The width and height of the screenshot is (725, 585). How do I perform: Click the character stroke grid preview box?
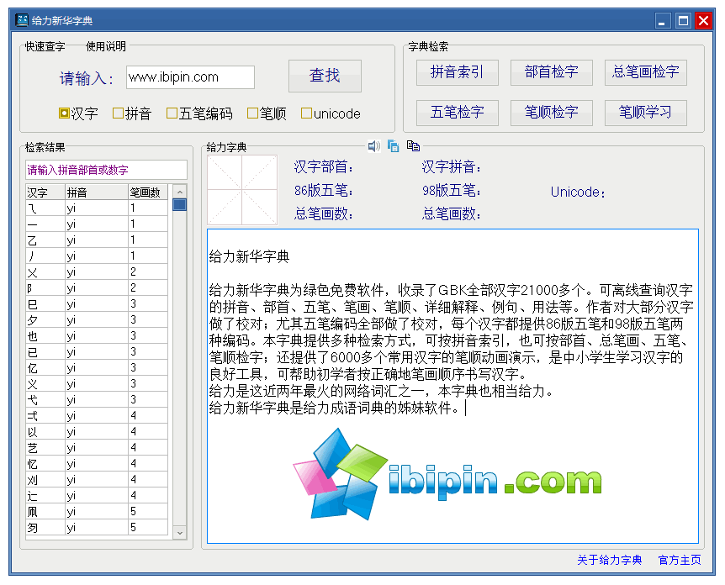click(242, 190)
